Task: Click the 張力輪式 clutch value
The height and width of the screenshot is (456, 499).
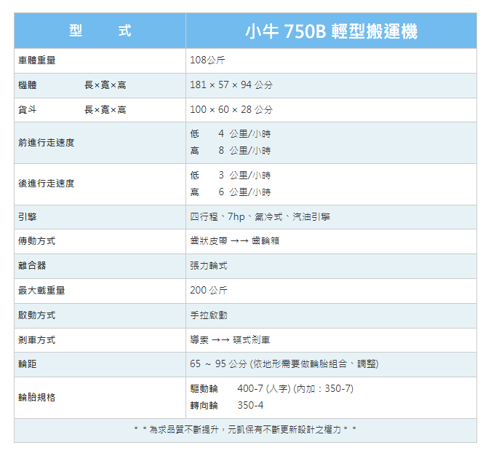Action: coord(209,266)
